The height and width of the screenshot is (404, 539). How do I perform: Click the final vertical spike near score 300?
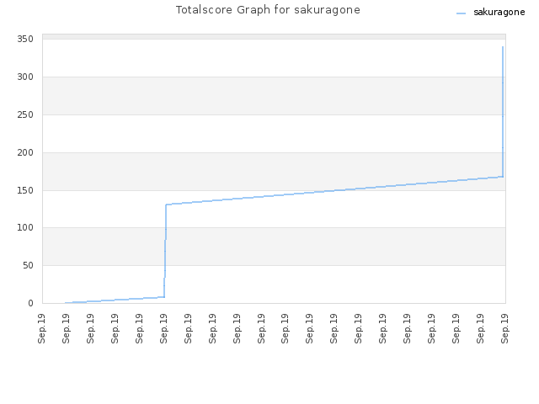503,77
